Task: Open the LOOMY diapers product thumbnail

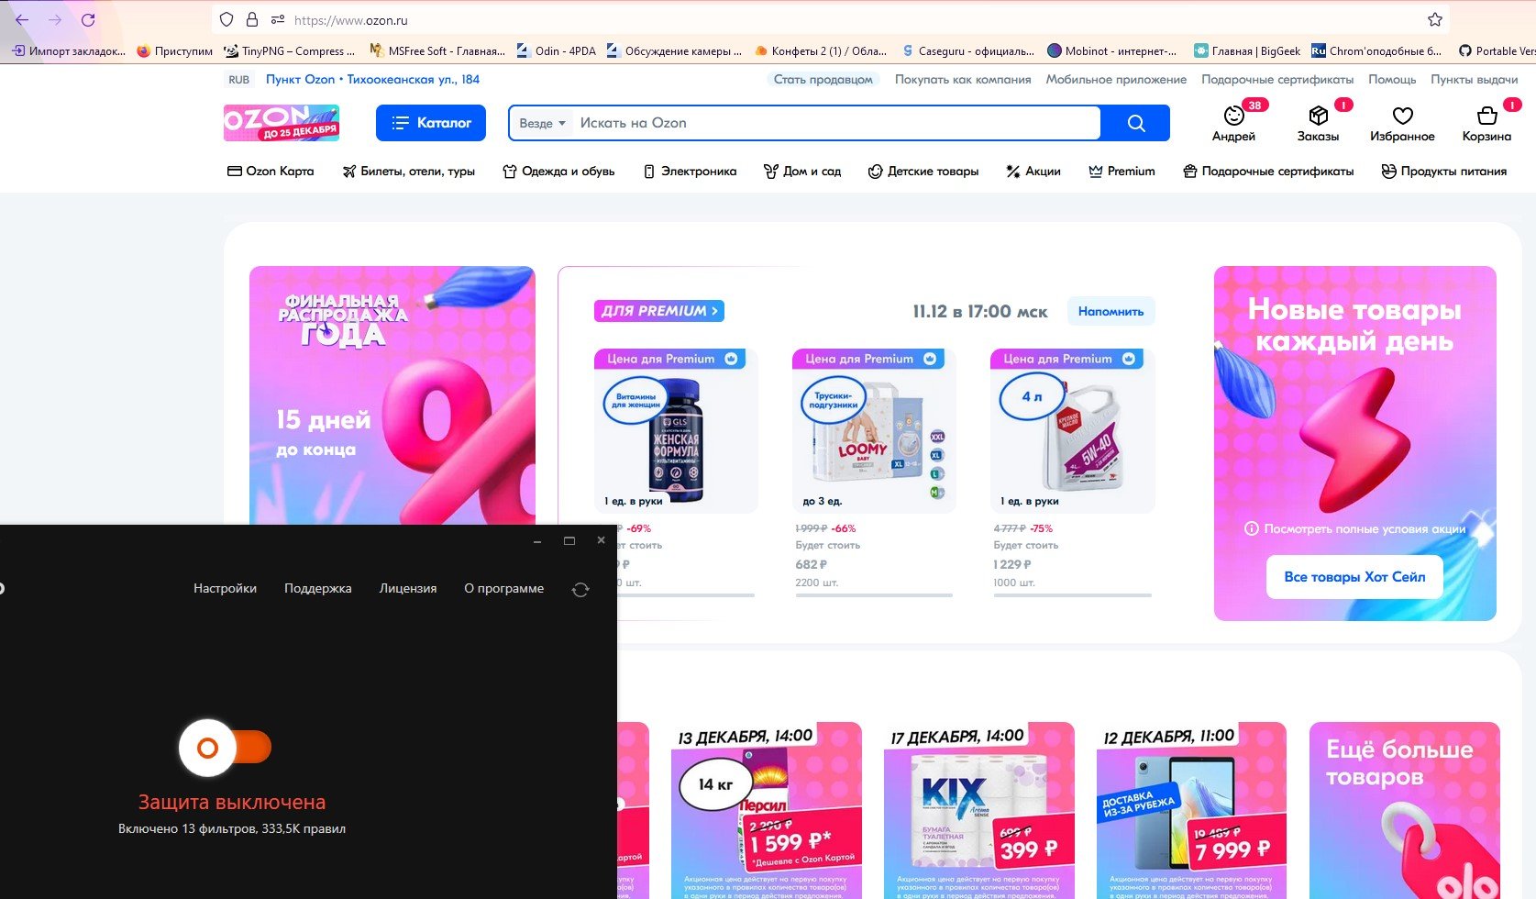Action: 873,431
